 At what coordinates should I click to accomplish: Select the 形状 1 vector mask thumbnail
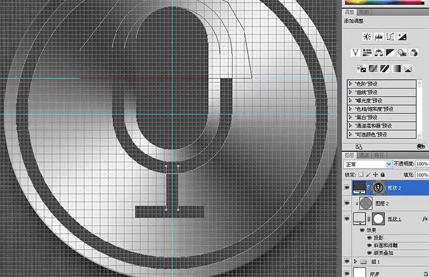[378, 219]
